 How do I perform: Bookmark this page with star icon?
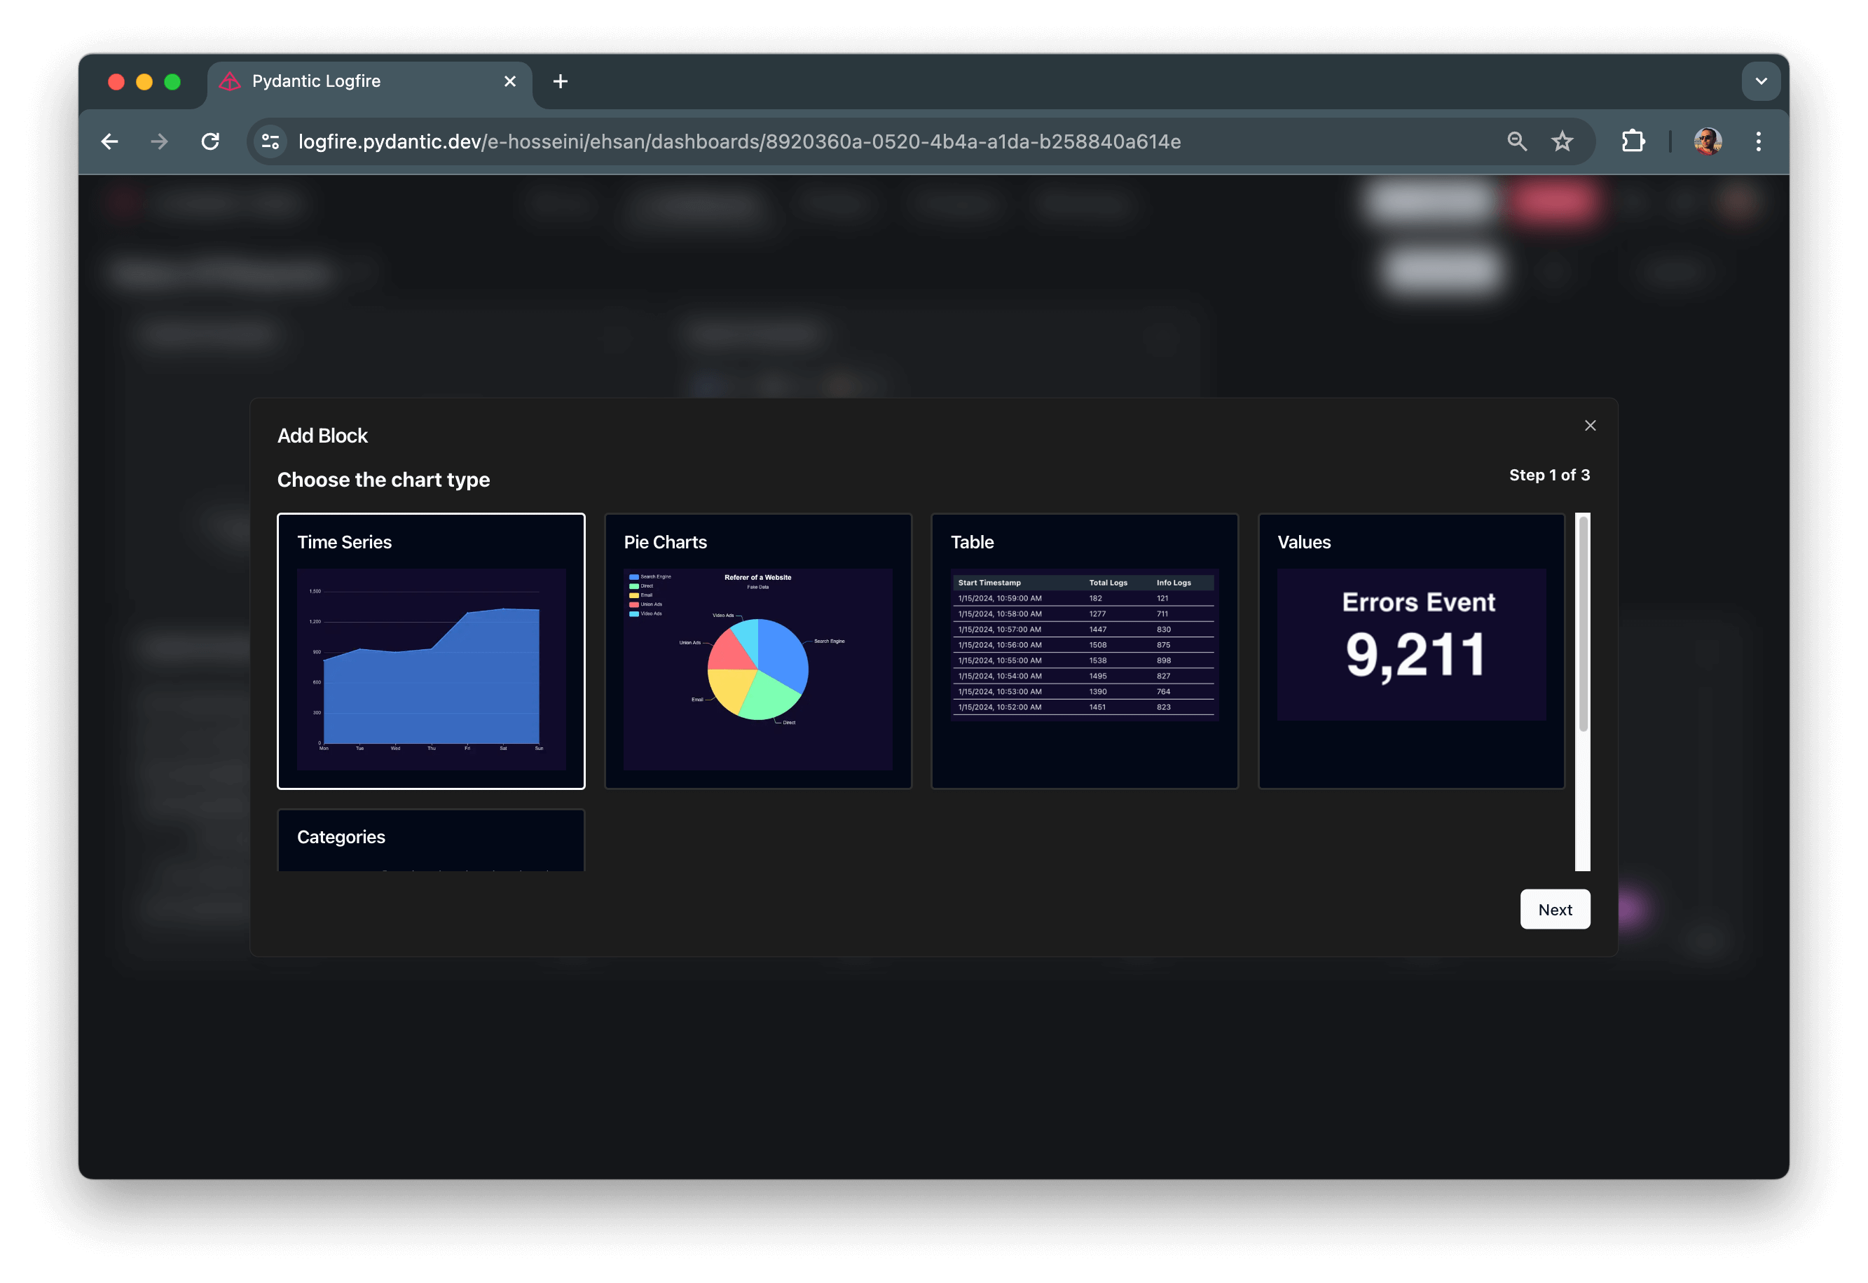1562,141
